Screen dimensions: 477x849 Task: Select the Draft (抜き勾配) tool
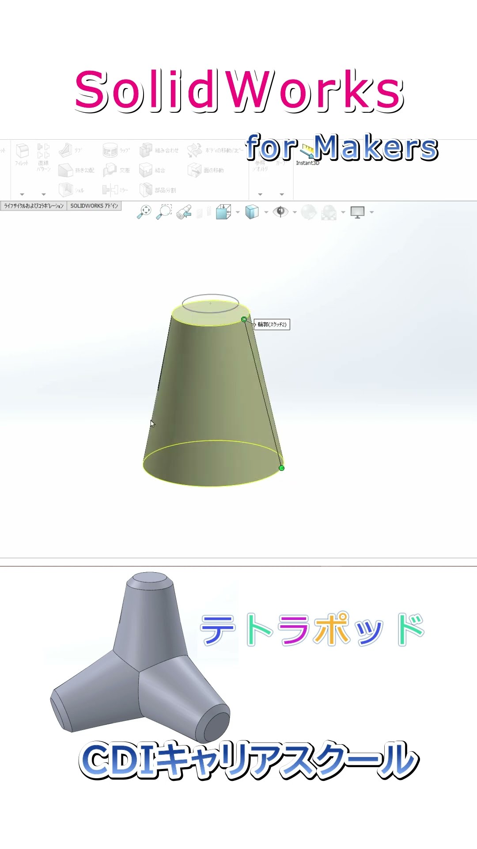pyautogui.click(x=76, y=170)
